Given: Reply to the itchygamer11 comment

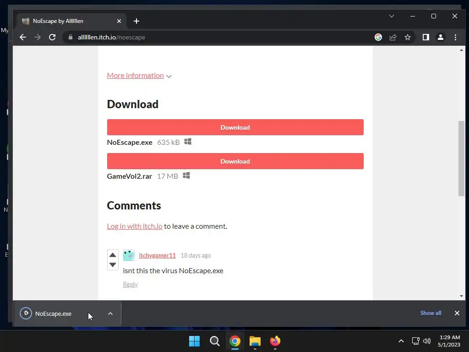Looking at the screenshot, I should [x=130, y=284].
